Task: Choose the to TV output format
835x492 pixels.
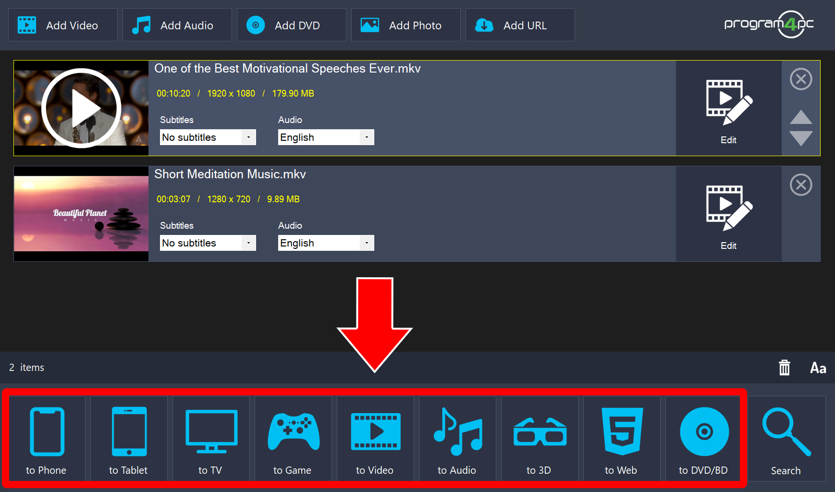Action: (x=211, y=439)
